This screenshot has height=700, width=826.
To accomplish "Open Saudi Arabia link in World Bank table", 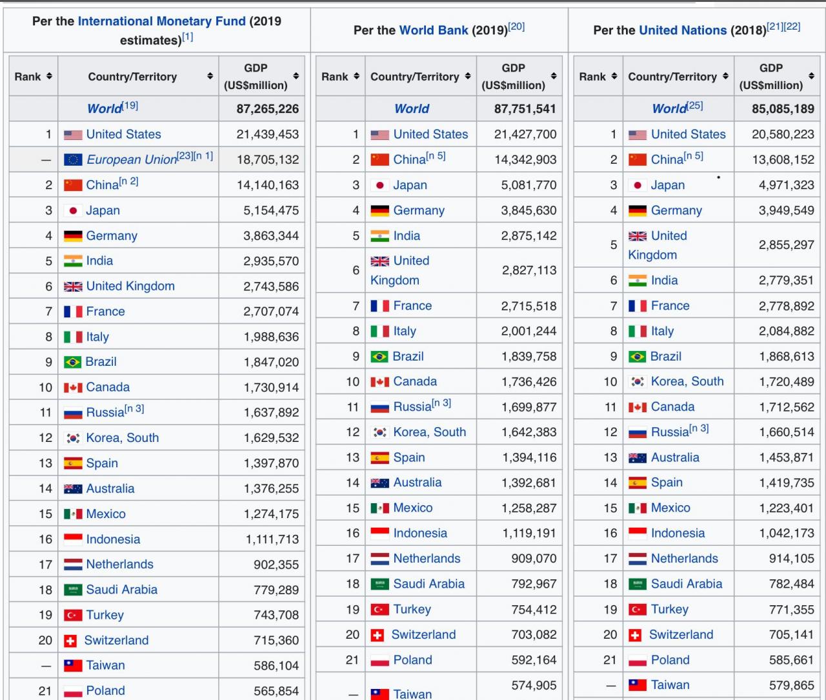I will point(429,585).
